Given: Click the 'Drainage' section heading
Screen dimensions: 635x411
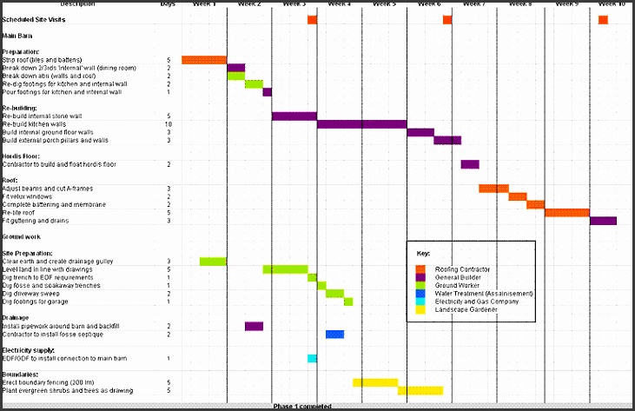Looking at the screenshot, I should click(16, 318).
